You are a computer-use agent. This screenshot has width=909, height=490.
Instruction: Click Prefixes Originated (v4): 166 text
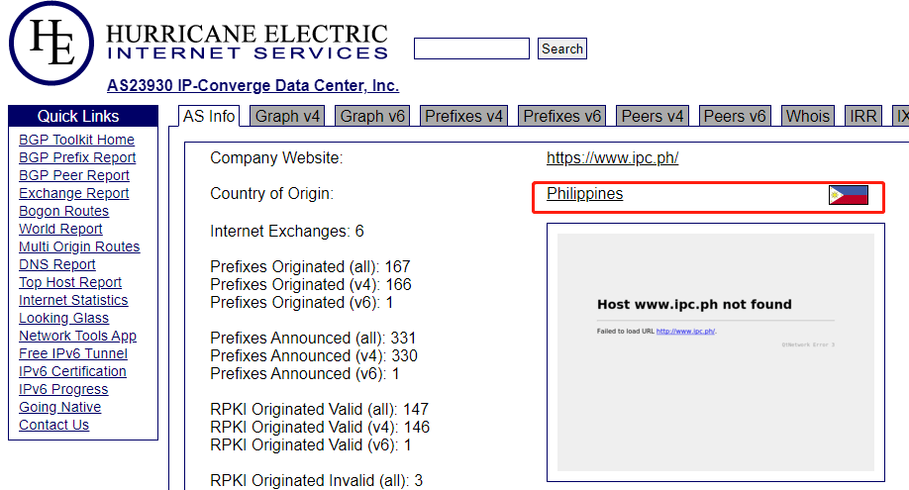pos(311,285)
